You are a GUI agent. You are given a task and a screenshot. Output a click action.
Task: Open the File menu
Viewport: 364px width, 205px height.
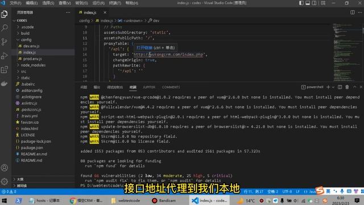[x=15, y=3]
